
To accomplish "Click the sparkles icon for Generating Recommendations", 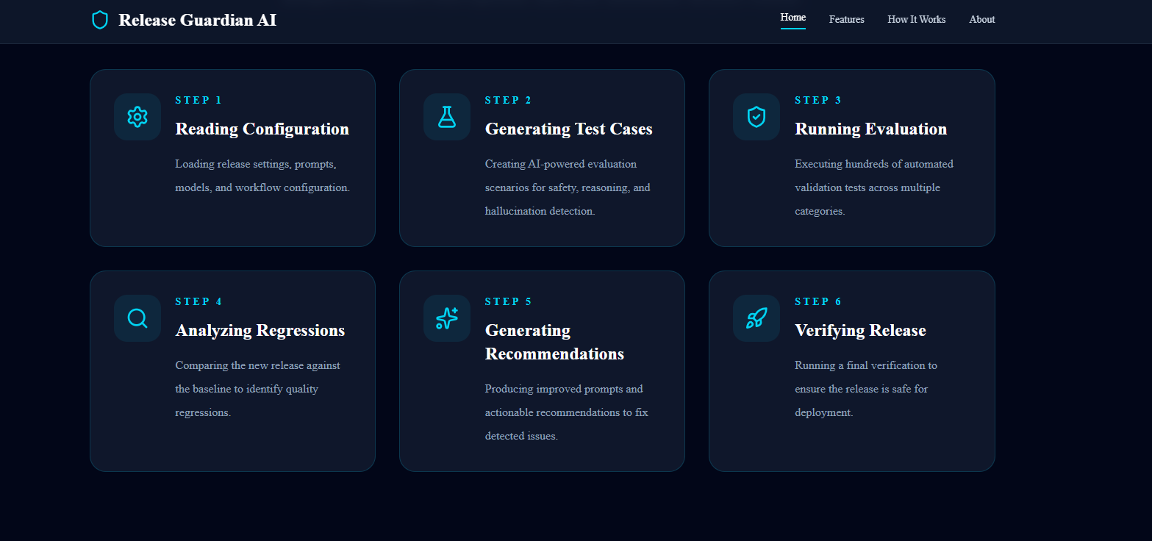I will pyautogui.click(x=447, y=318).
